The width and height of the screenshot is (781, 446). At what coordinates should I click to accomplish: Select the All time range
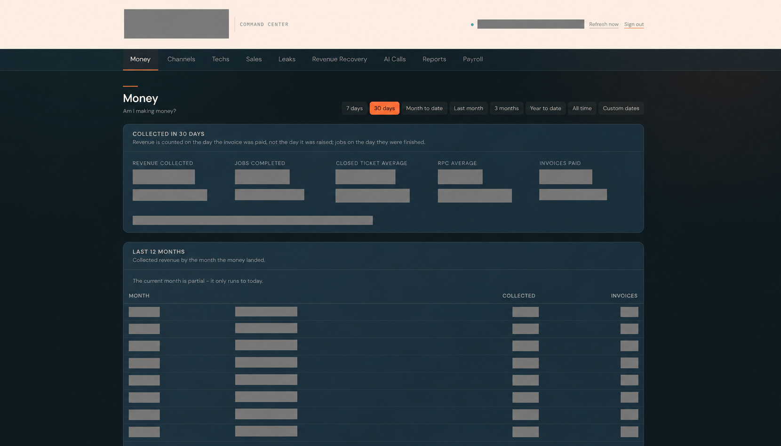coord(582,108)
